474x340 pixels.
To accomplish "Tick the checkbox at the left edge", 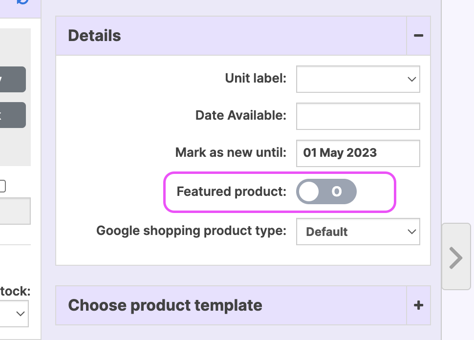I will coord(2,186).
